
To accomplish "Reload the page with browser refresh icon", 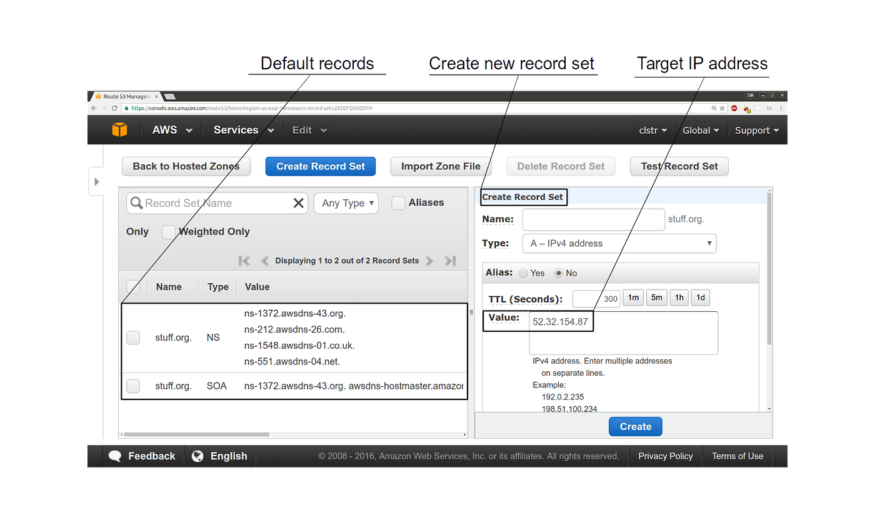I will 114,108.
